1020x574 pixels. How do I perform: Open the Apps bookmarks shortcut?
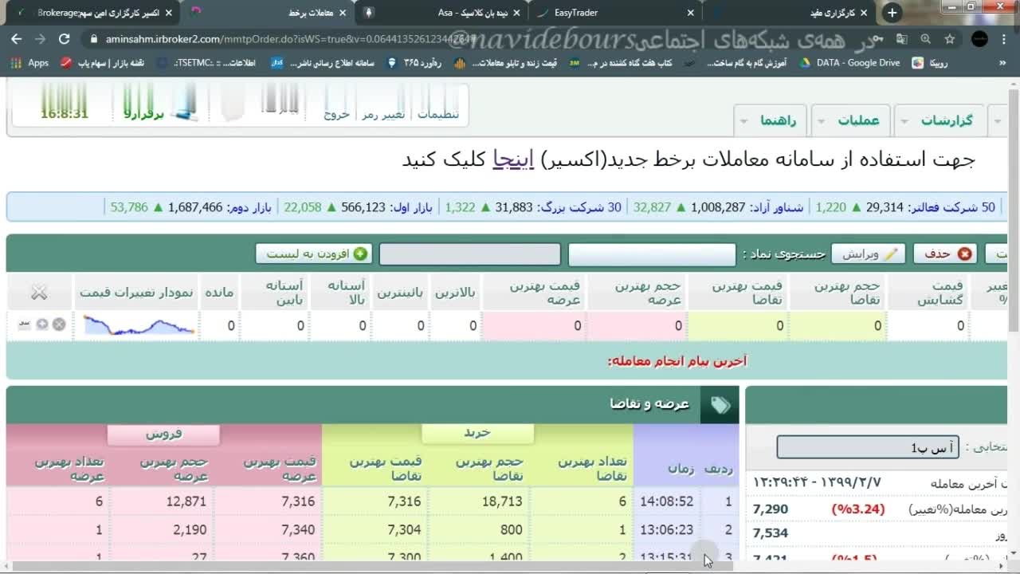[30, 62]
